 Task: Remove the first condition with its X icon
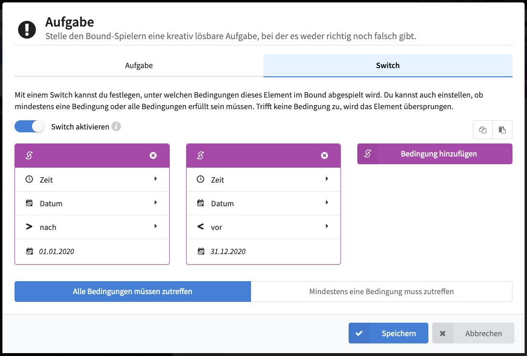(x=153, y=156)
